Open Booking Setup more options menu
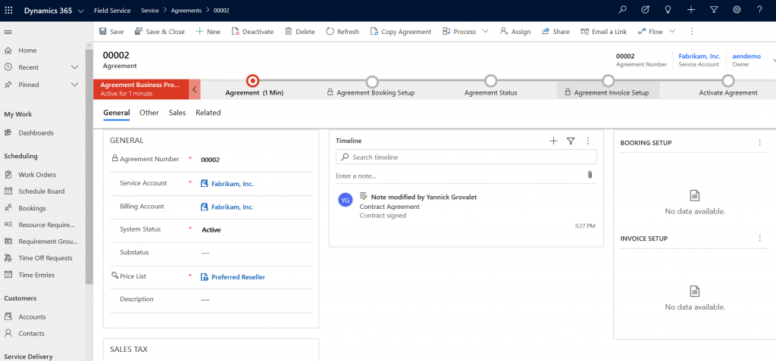The image size is (776, 361). pyautogui.click(x=759, y=142)
